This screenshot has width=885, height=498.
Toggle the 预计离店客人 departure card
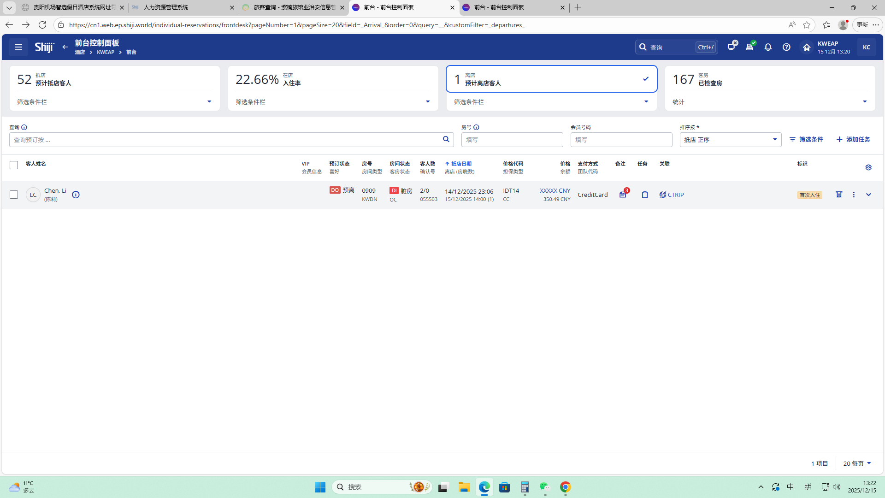coord(551,79)
